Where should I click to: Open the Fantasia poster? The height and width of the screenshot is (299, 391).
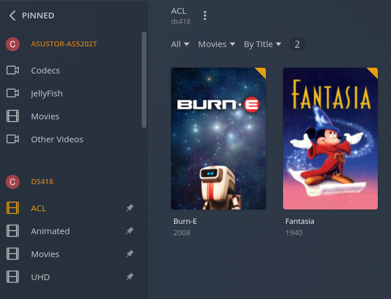click(330, 138)
